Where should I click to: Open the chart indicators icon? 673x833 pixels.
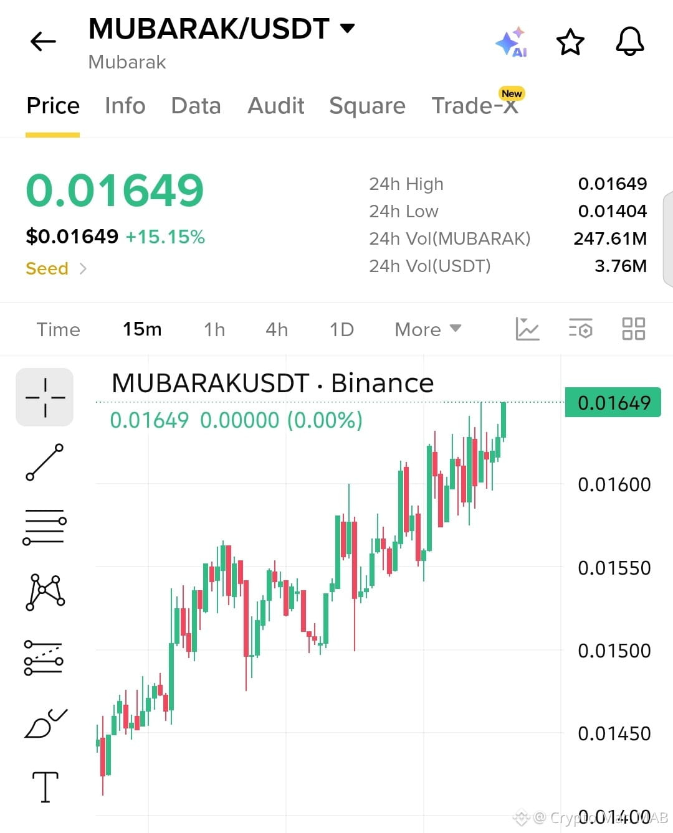pyautogui.click(x=527, y=329)
